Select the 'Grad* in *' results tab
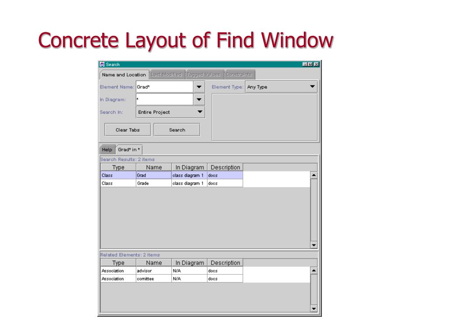The image size is (449, 336). point(129,150)
